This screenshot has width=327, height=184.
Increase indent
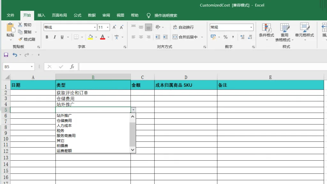click(x=165, y=37)
